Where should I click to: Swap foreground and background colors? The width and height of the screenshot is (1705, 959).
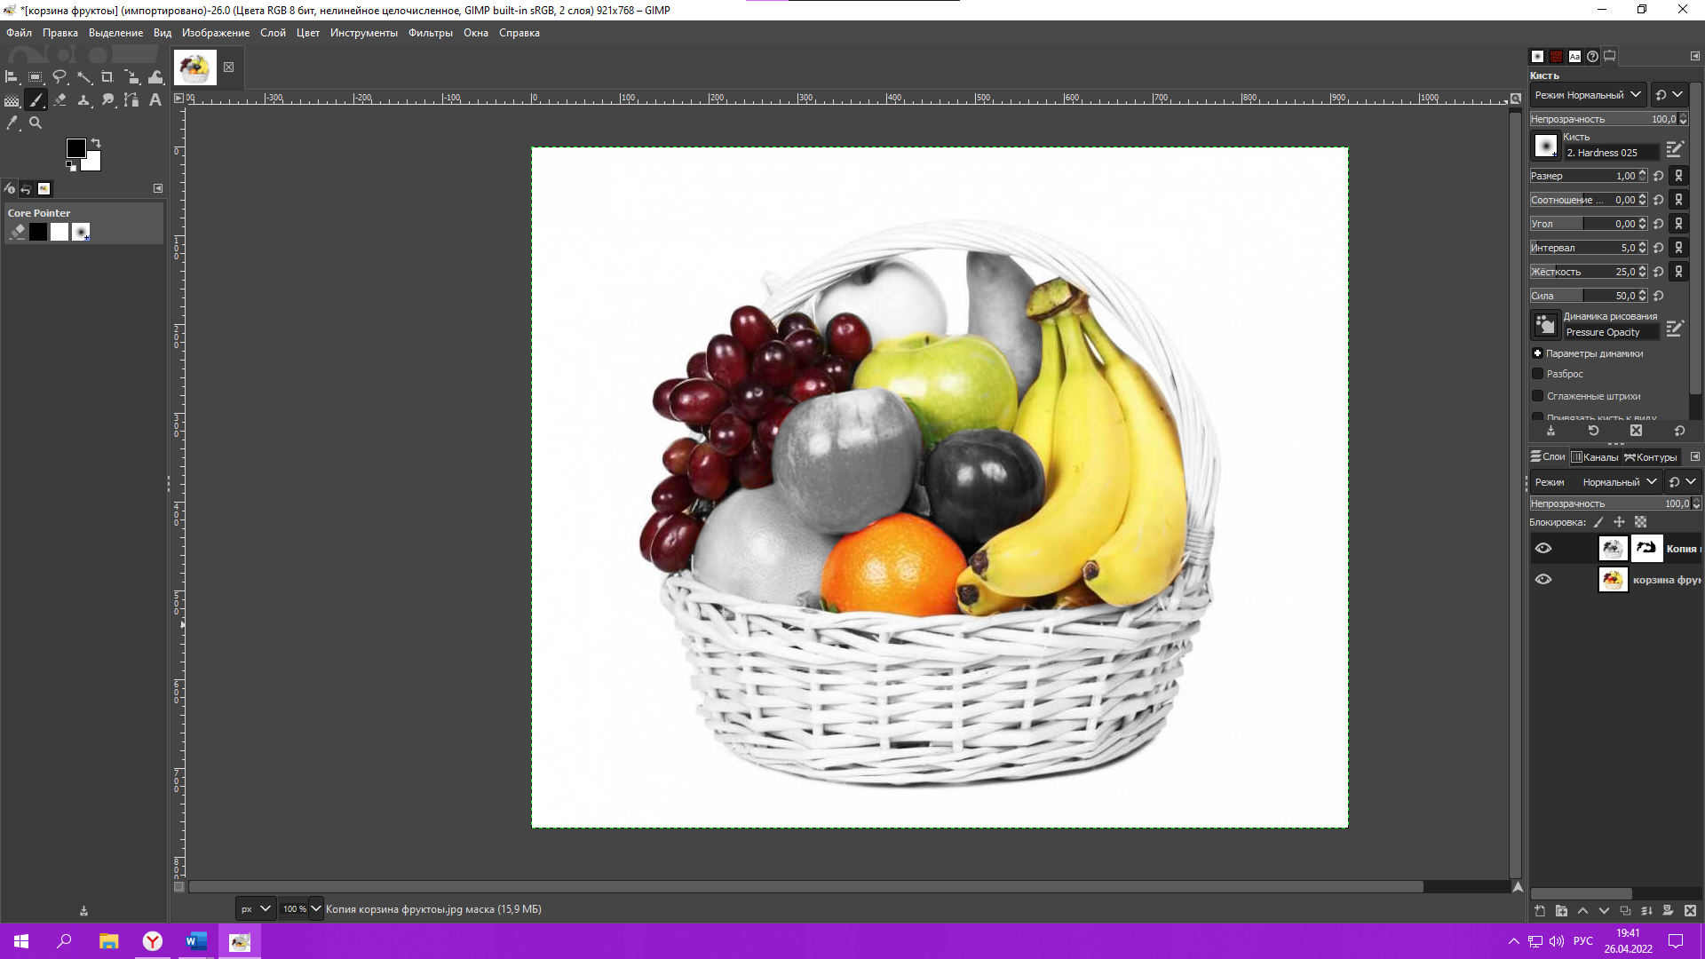click(96, 143)
